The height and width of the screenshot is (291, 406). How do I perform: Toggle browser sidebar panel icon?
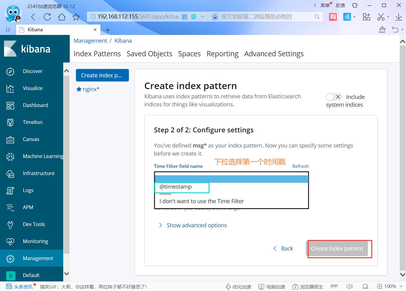point(8,30)
